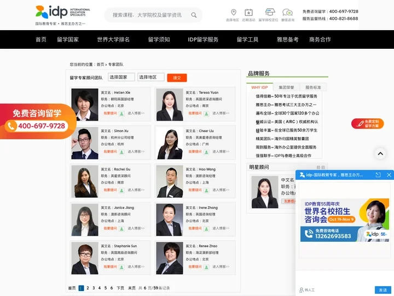Click 值得信赖–50年专注于优质留学服务 text

[x=286, y=96]
